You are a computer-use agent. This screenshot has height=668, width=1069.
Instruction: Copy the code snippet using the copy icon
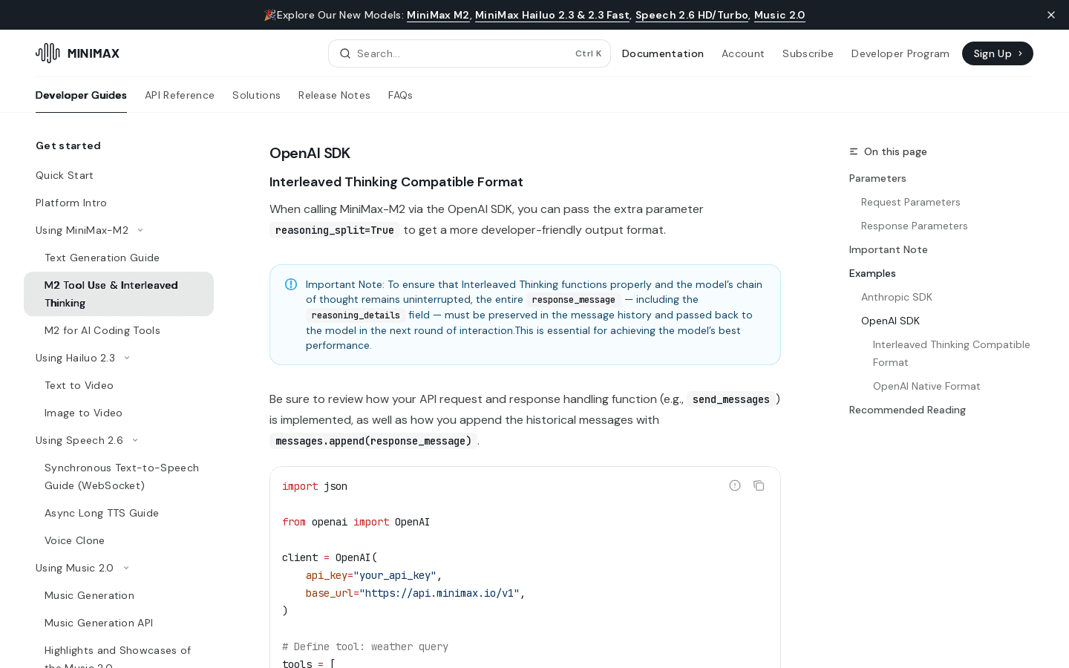tap(759, 485)
